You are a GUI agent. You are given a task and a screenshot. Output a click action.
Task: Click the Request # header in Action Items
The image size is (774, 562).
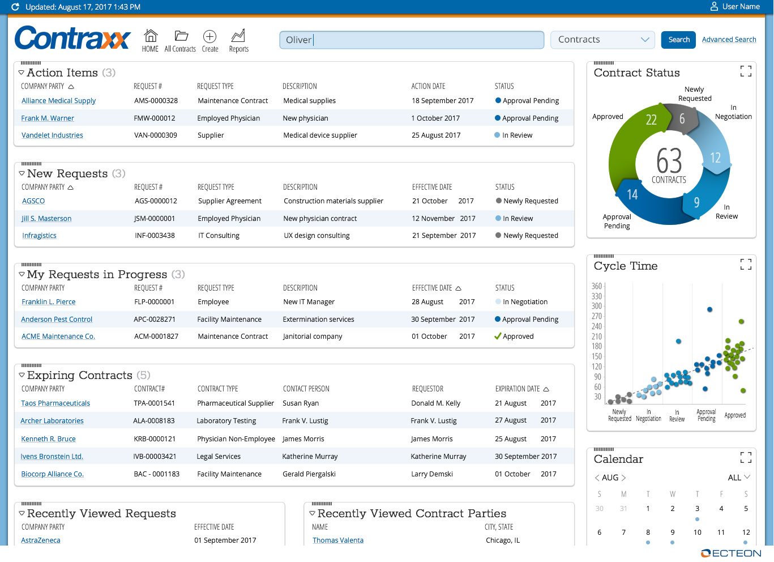[x=148, y=87]
